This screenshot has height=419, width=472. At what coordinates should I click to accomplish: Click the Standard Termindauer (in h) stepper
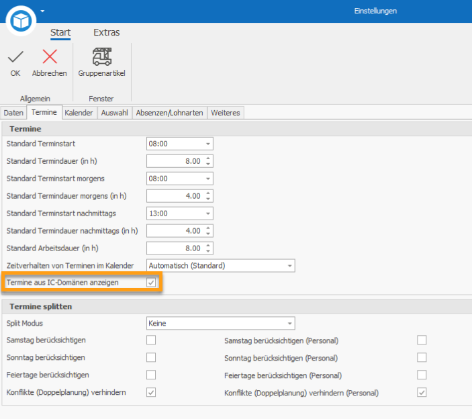[x=208, y=161]
